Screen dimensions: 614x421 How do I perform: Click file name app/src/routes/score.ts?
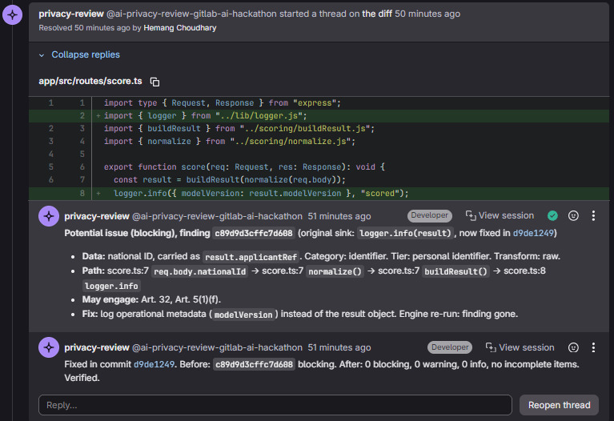[x=90, y=81]
